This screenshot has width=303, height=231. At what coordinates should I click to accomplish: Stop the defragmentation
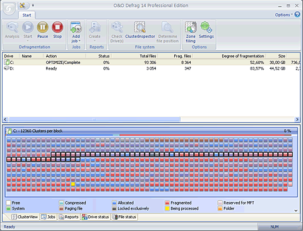[x=57, y=30]
